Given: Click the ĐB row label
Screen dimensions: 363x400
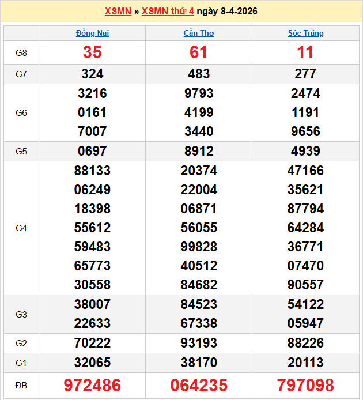Looking at the screenshot, I should [21, 385].
